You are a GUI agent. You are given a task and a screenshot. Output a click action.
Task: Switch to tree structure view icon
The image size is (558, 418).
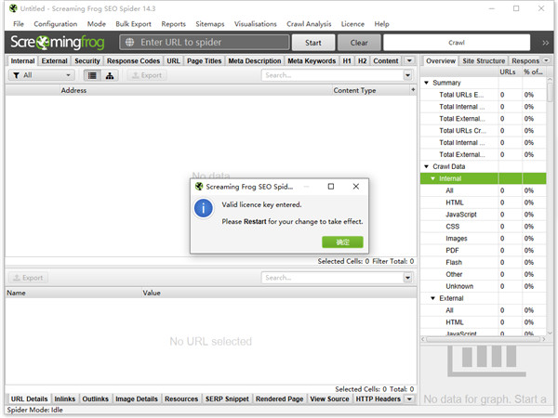tap(111, 75)
